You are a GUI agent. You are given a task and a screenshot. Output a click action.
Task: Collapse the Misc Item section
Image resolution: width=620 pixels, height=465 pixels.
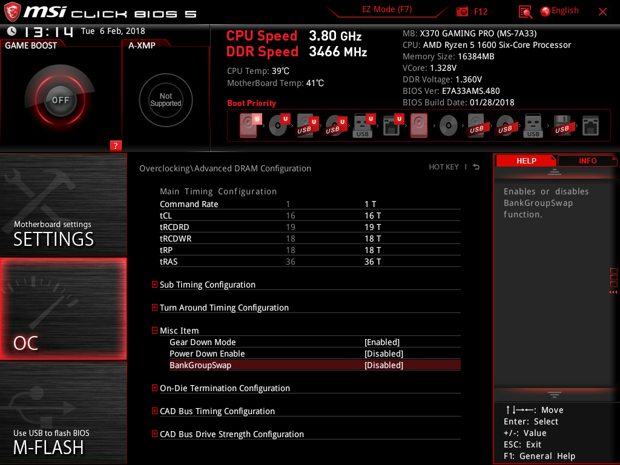(154, 330)
